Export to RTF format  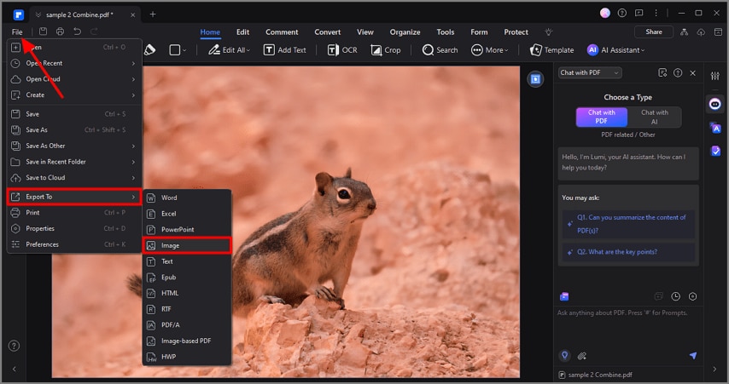coord(187,309)
